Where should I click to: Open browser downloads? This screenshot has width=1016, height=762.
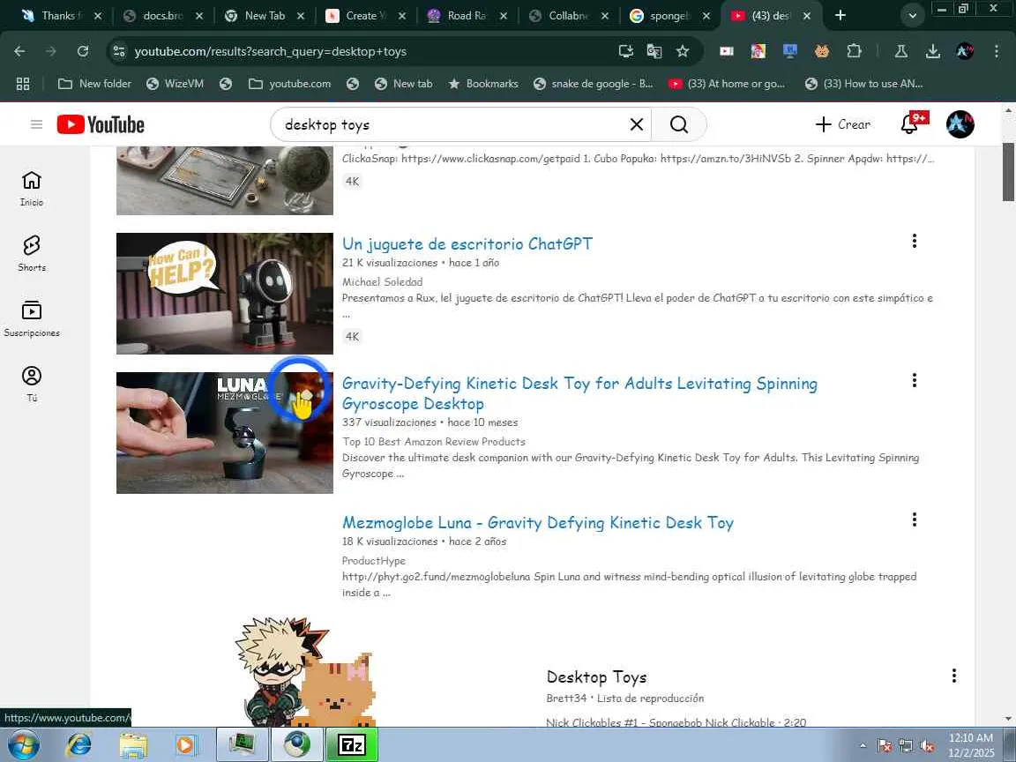(933, 51)
